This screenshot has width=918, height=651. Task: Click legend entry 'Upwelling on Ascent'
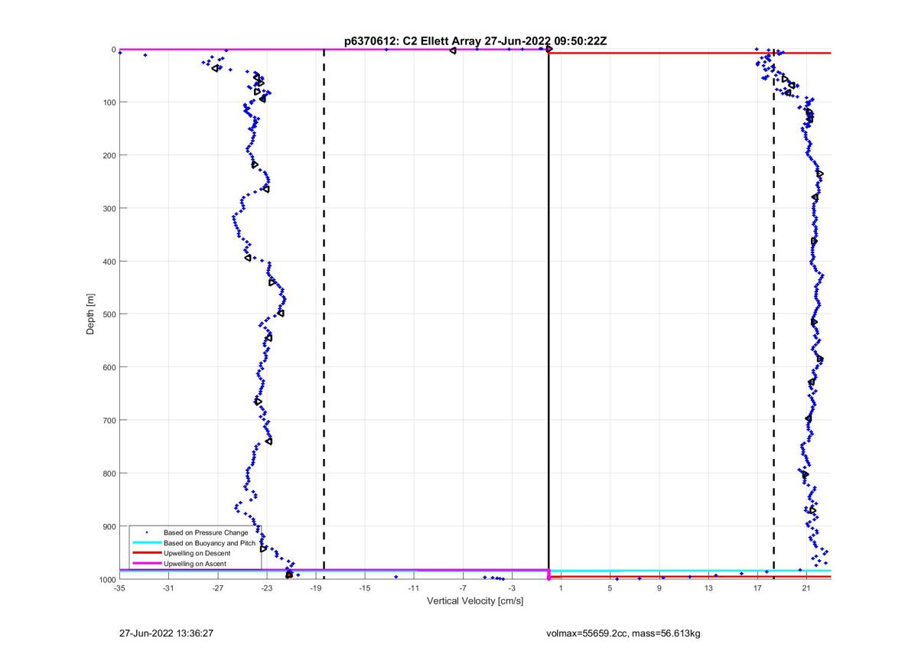(x=195, y=564)
